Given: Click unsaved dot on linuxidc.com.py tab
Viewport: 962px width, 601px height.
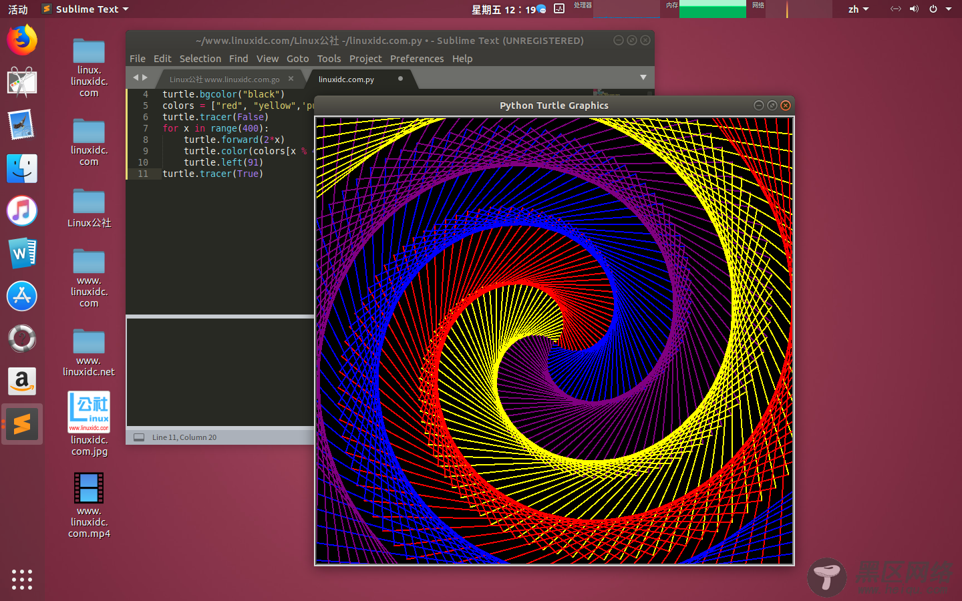Looking at the screenshot, I should pyautogui.click(x=400, y=79).
